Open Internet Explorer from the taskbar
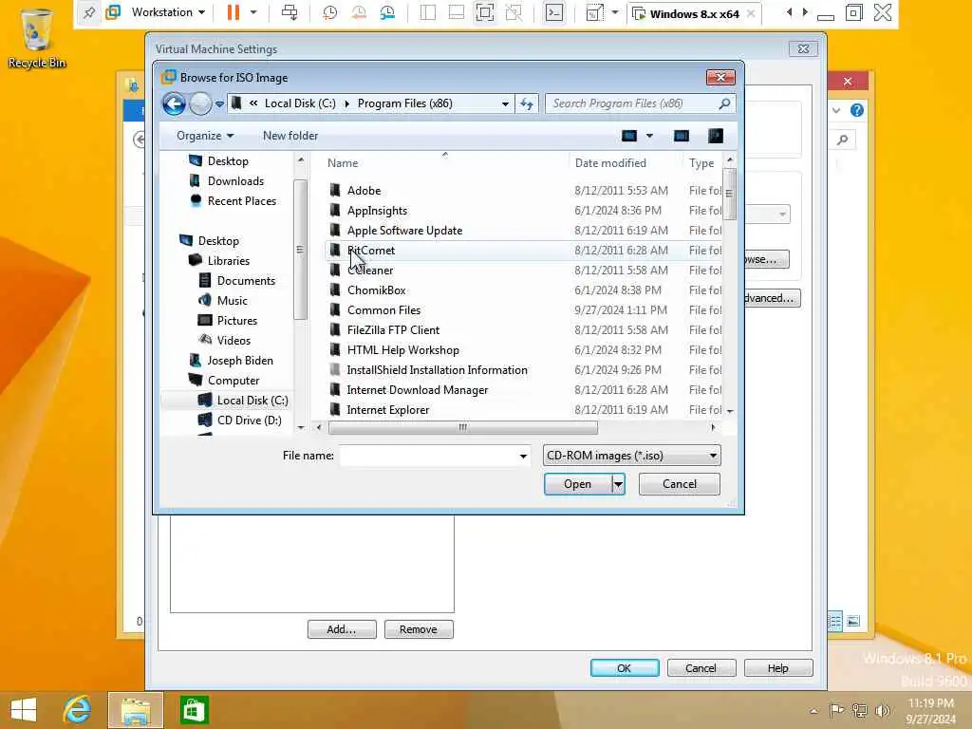 (x=78, y=710)
